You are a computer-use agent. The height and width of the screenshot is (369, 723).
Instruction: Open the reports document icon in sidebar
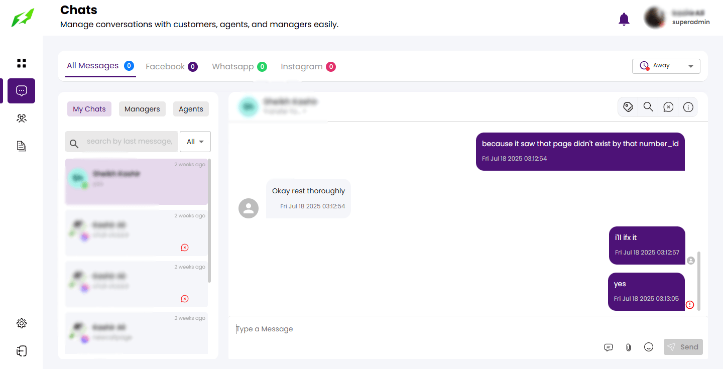(22, 146)
